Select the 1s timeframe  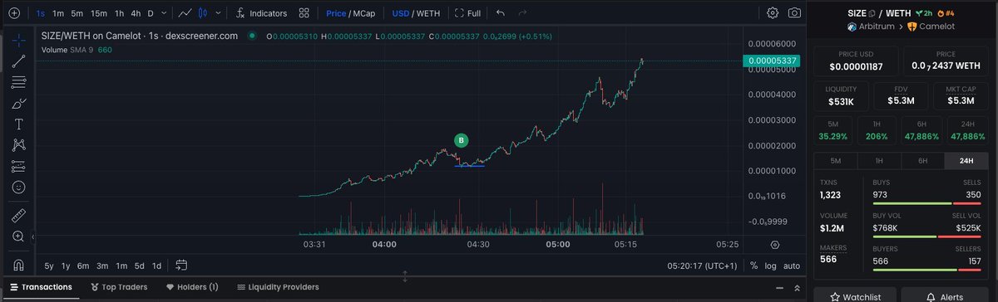click(40, 13)
